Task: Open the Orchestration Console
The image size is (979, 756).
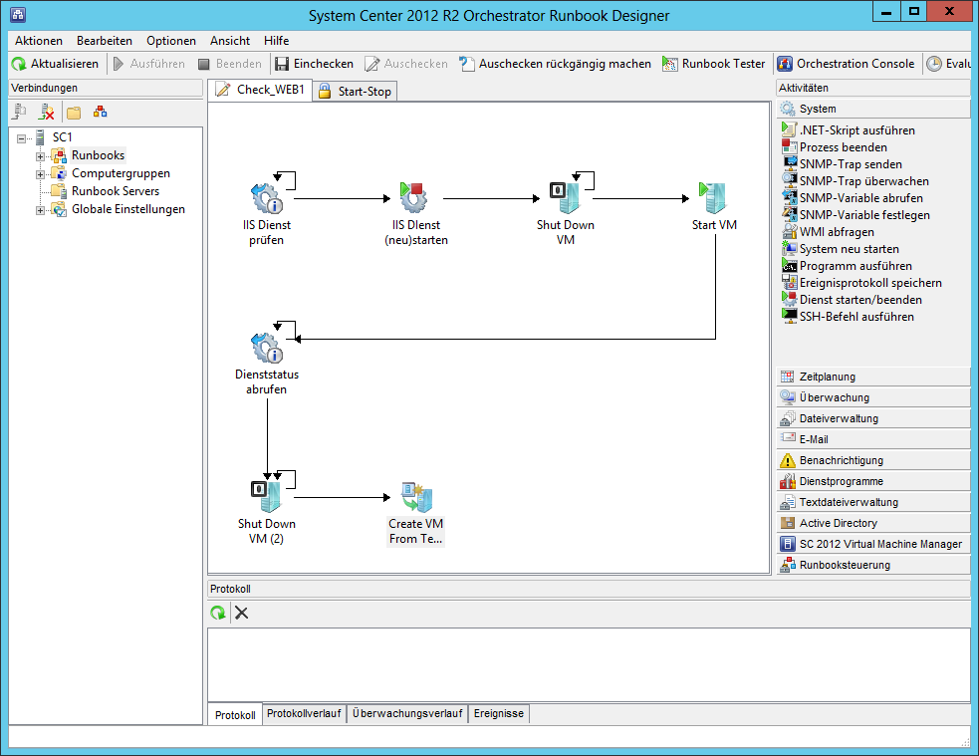Action: click(846, 64)
